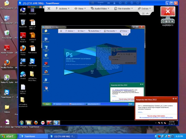186x139 pixels.
Task: Click the Kaspersky icon in remote taskbar
Action: pos(50,123)
